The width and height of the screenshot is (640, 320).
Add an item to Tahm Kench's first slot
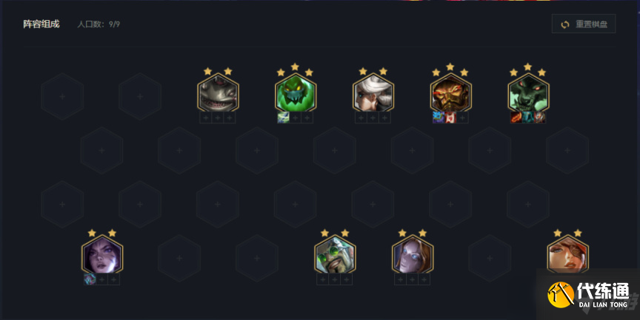point(206,118)
